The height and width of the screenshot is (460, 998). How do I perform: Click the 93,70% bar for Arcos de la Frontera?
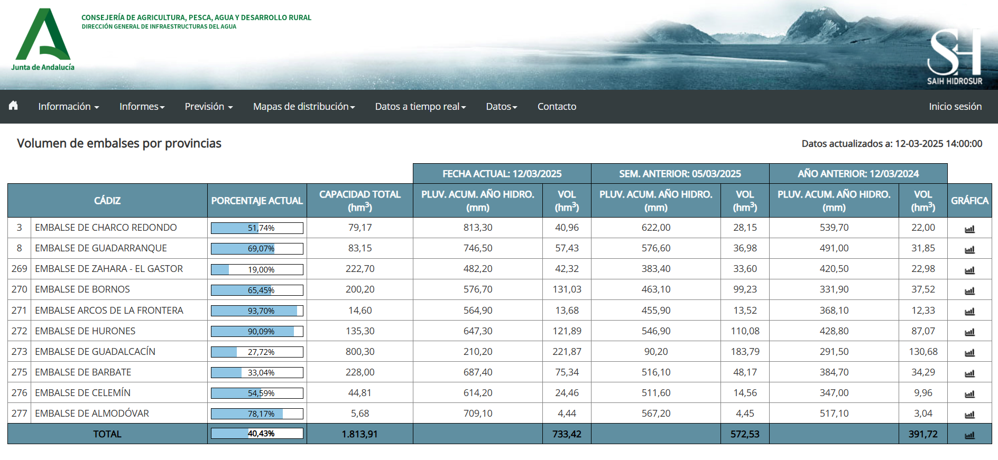(257, 311)
